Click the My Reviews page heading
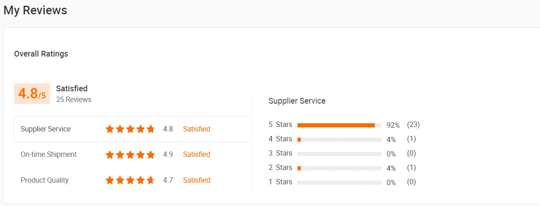540x206 pixels. 35,10
